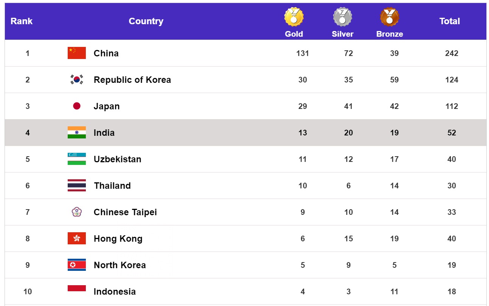Click the gold medal icon

point(294,17)
